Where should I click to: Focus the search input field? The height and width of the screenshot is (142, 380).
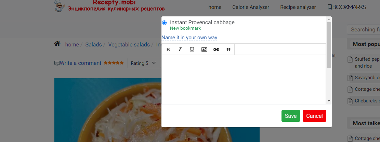[364, 30]
